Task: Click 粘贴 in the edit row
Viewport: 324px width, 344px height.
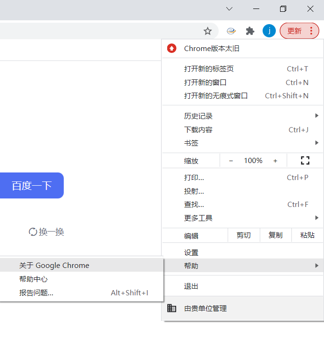Action: 307,235
